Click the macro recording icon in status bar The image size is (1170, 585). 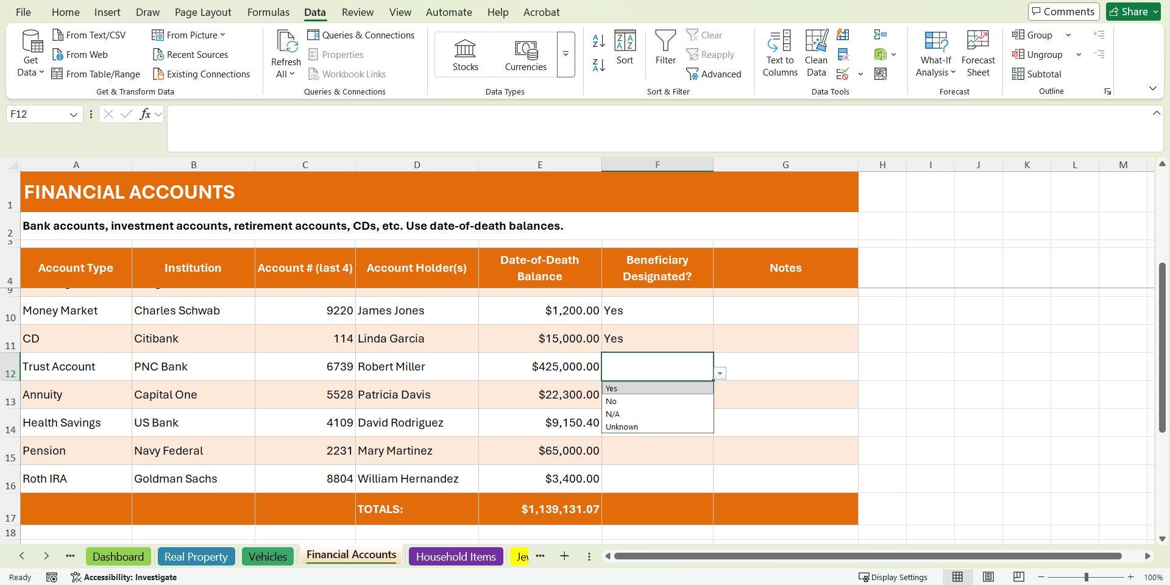[52, 577]
